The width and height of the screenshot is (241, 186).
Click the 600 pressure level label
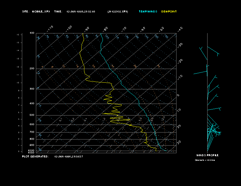point(32,125)
